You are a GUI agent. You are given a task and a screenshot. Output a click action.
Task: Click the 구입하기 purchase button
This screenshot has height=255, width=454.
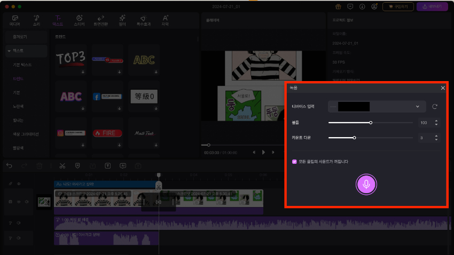click(398, 6)
